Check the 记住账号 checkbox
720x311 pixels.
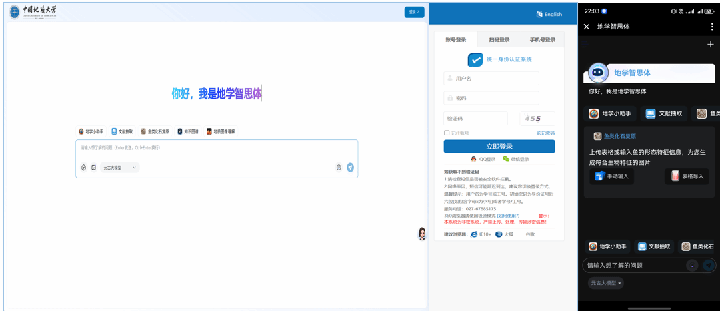(447, 133)
